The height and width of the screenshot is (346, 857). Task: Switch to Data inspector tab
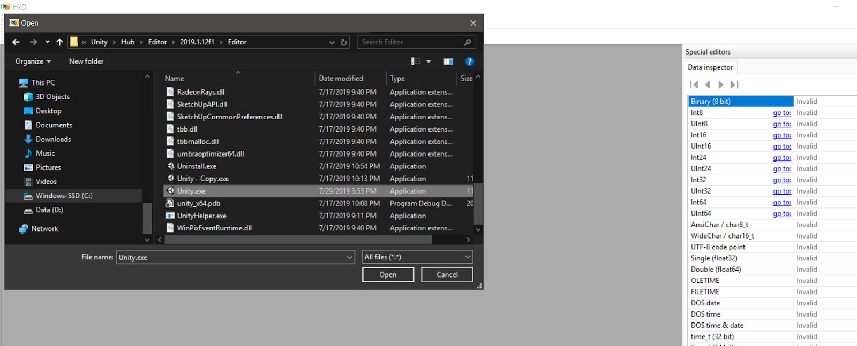click(x=710, y=67)
